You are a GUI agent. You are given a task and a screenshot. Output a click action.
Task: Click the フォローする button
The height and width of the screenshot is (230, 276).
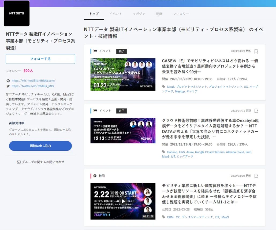40,59
